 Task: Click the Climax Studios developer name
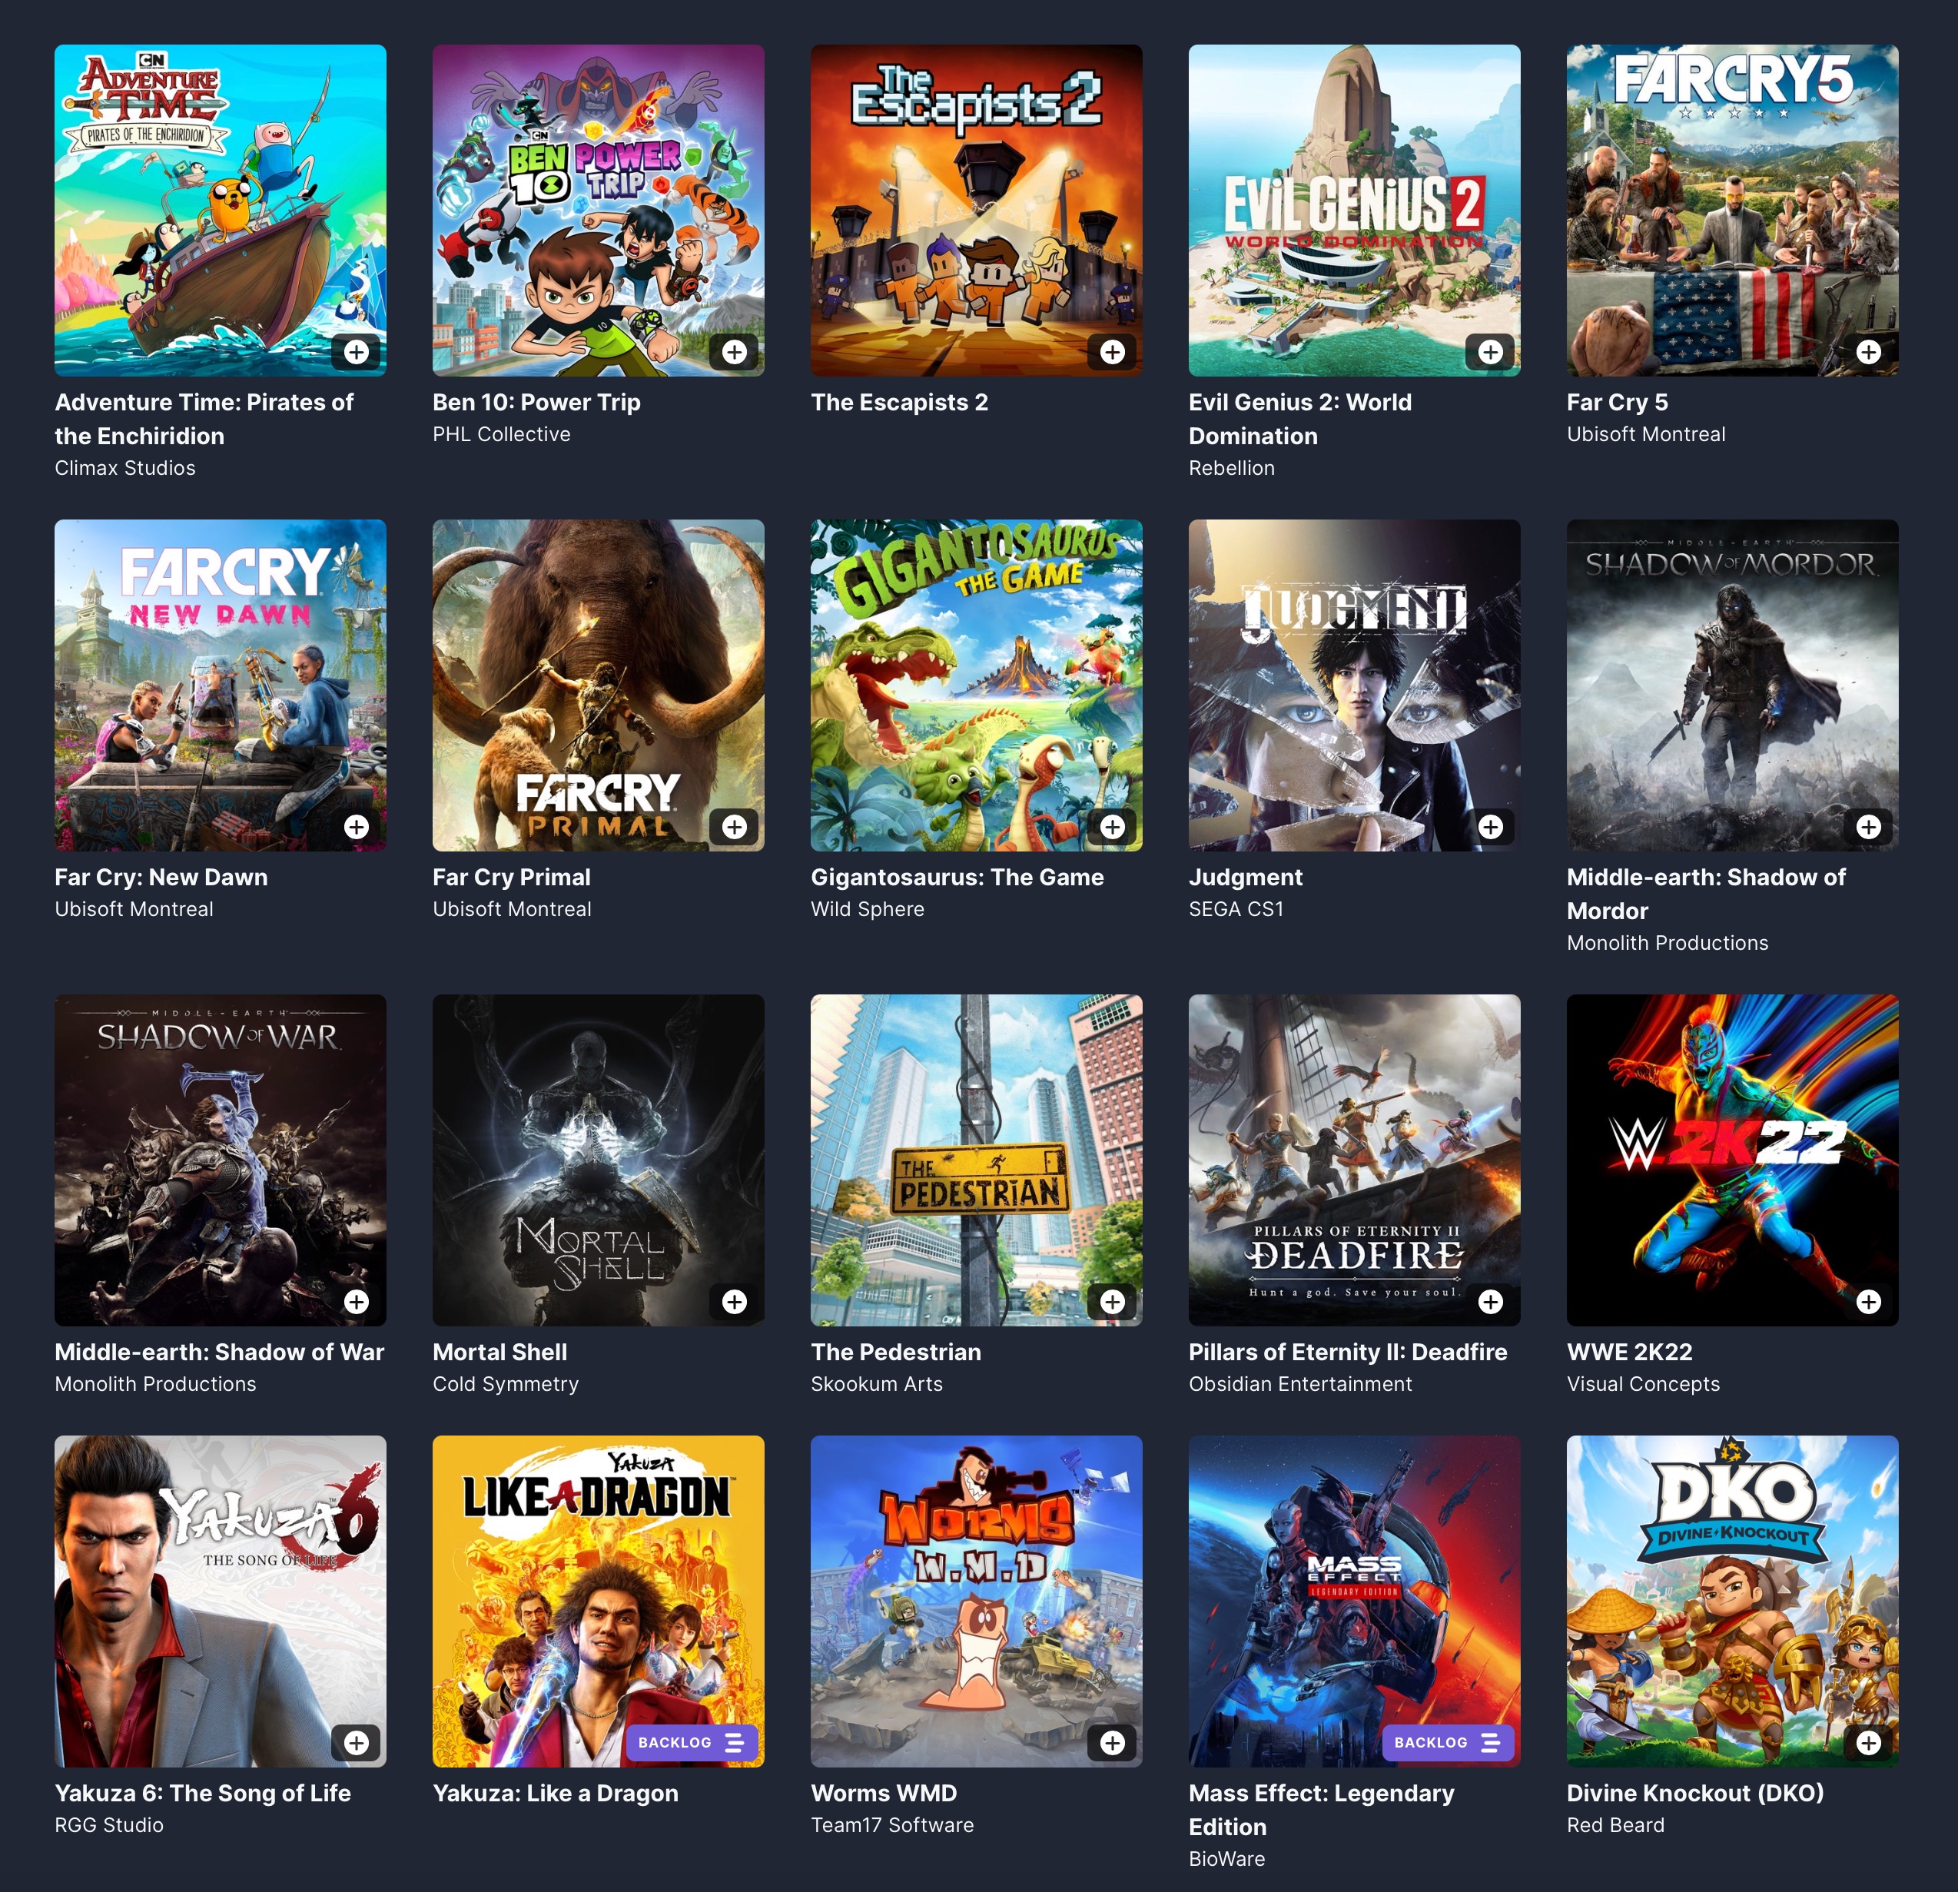coord(124,467)
